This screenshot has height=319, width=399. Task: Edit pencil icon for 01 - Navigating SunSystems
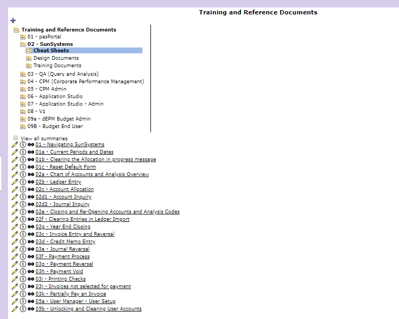point(15,145)
